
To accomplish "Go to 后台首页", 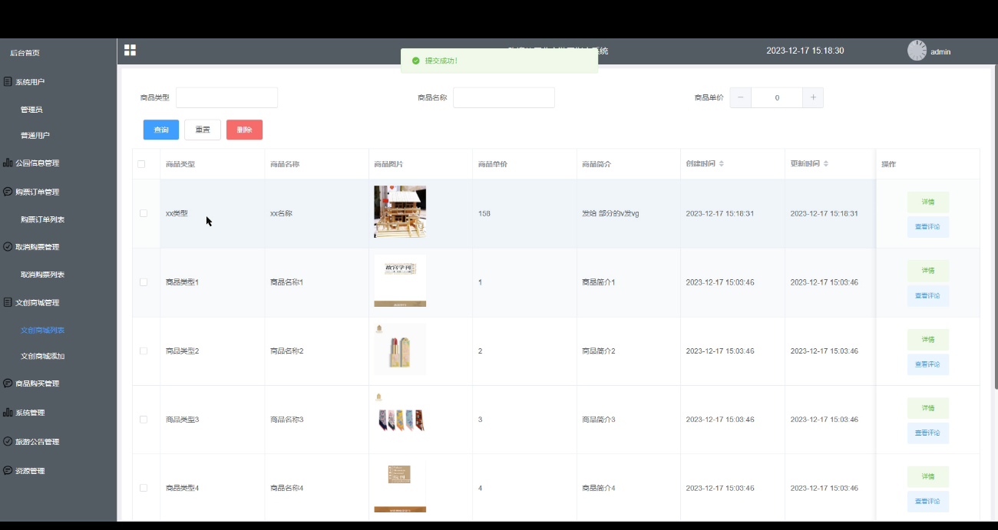I will 25,53.
